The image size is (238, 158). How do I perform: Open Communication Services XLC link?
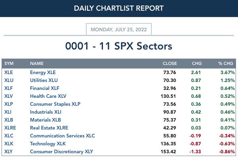click(x=62, y=135)
